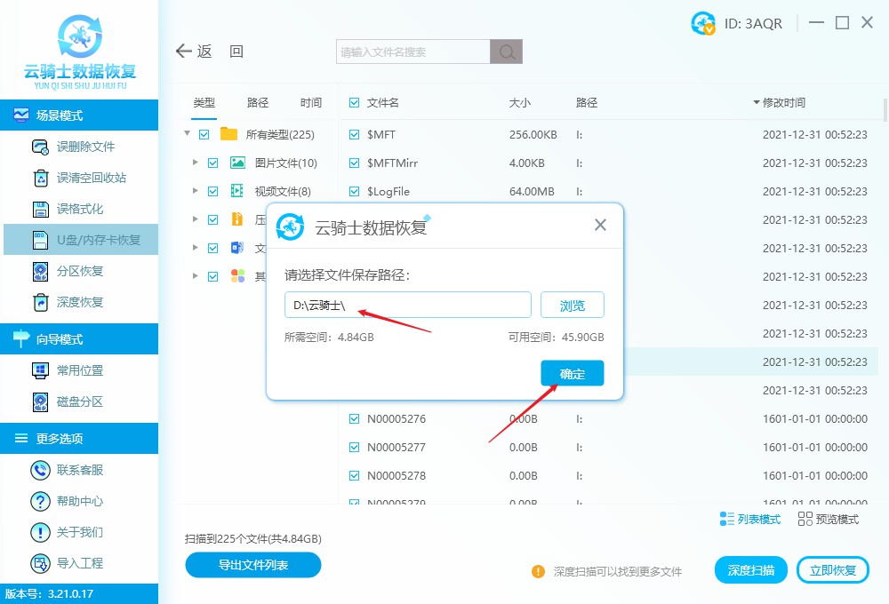Viewport: 889px width, 604px height.
Task: Open 帮助中心 question mark icon
Action: click(x=40, y=501)
